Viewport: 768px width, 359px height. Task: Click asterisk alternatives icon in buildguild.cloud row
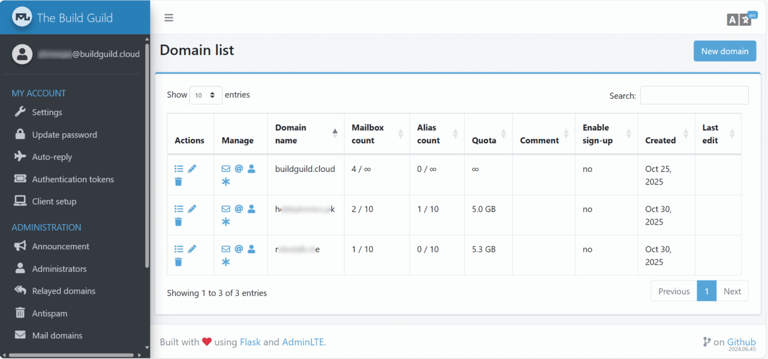(226, 182)
